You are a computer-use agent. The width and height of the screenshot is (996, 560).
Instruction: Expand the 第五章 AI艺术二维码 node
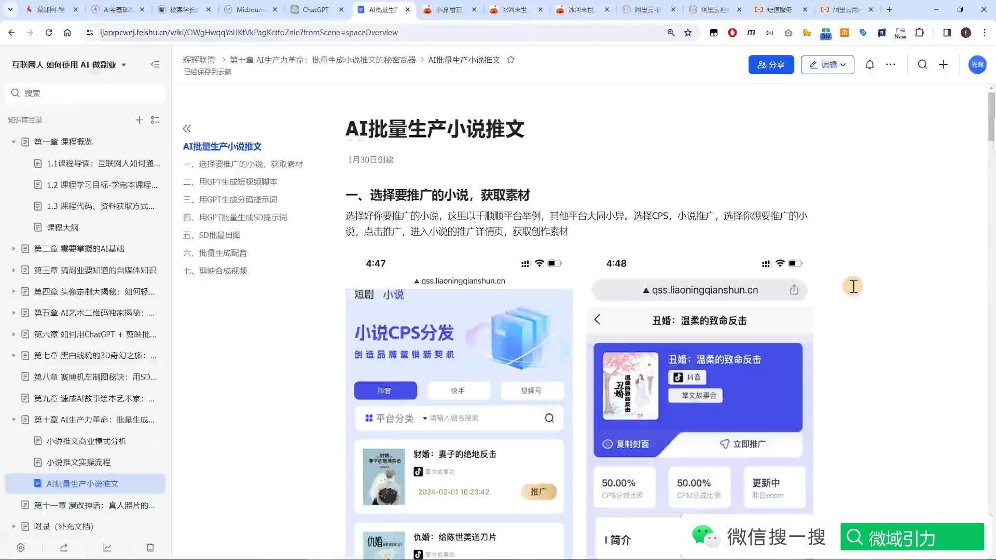14,313
